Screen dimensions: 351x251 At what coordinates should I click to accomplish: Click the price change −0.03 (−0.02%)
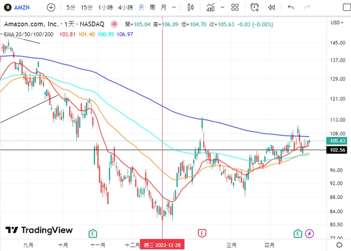click(x=255, y=24)
